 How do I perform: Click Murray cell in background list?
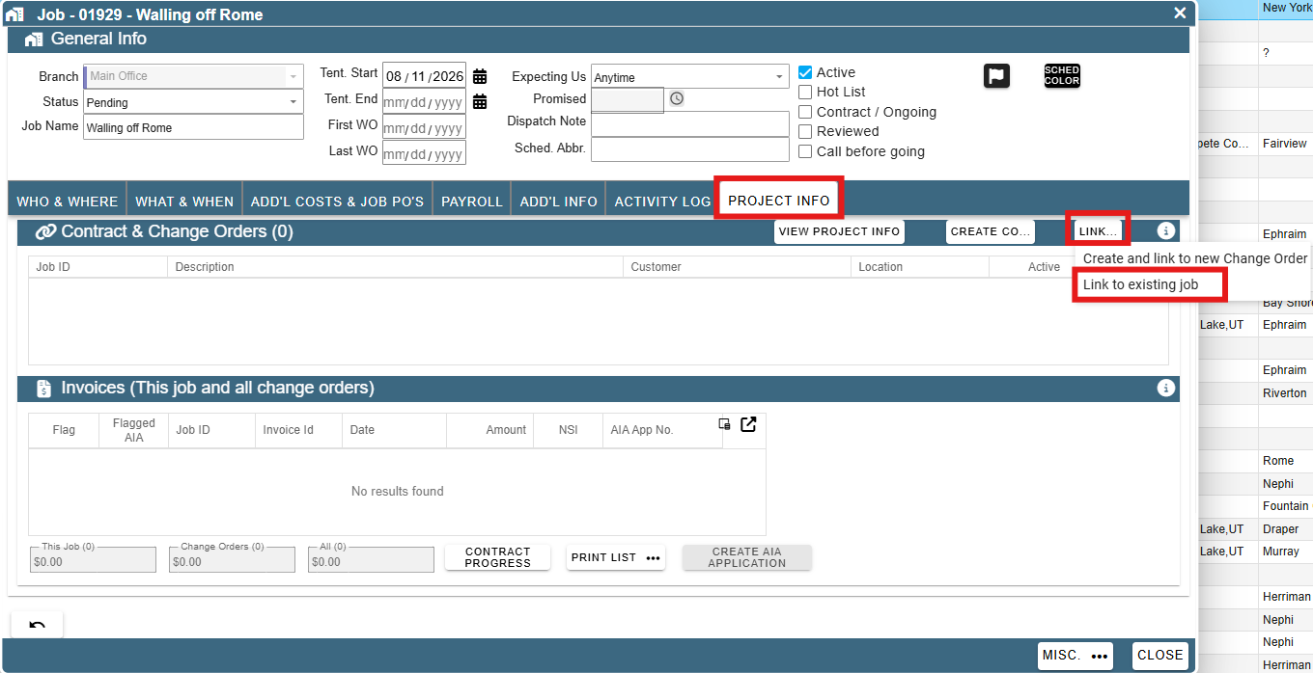(1285, 552)
